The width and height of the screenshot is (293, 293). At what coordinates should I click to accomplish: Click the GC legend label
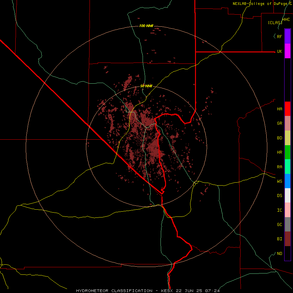tap(279, 225)
